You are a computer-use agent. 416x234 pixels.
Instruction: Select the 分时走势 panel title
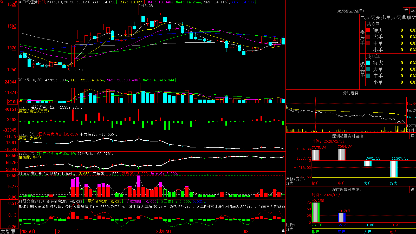[351, 93]
